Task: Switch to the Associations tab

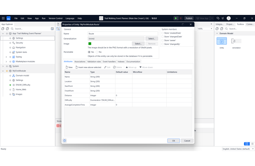Action: 80,62
